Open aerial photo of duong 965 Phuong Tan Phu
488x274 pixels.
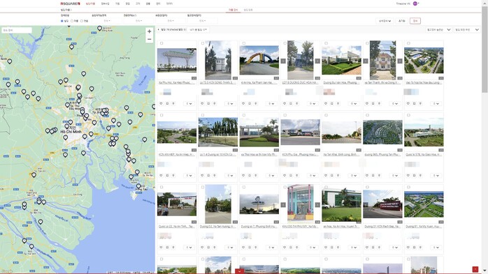click(382, 132)
